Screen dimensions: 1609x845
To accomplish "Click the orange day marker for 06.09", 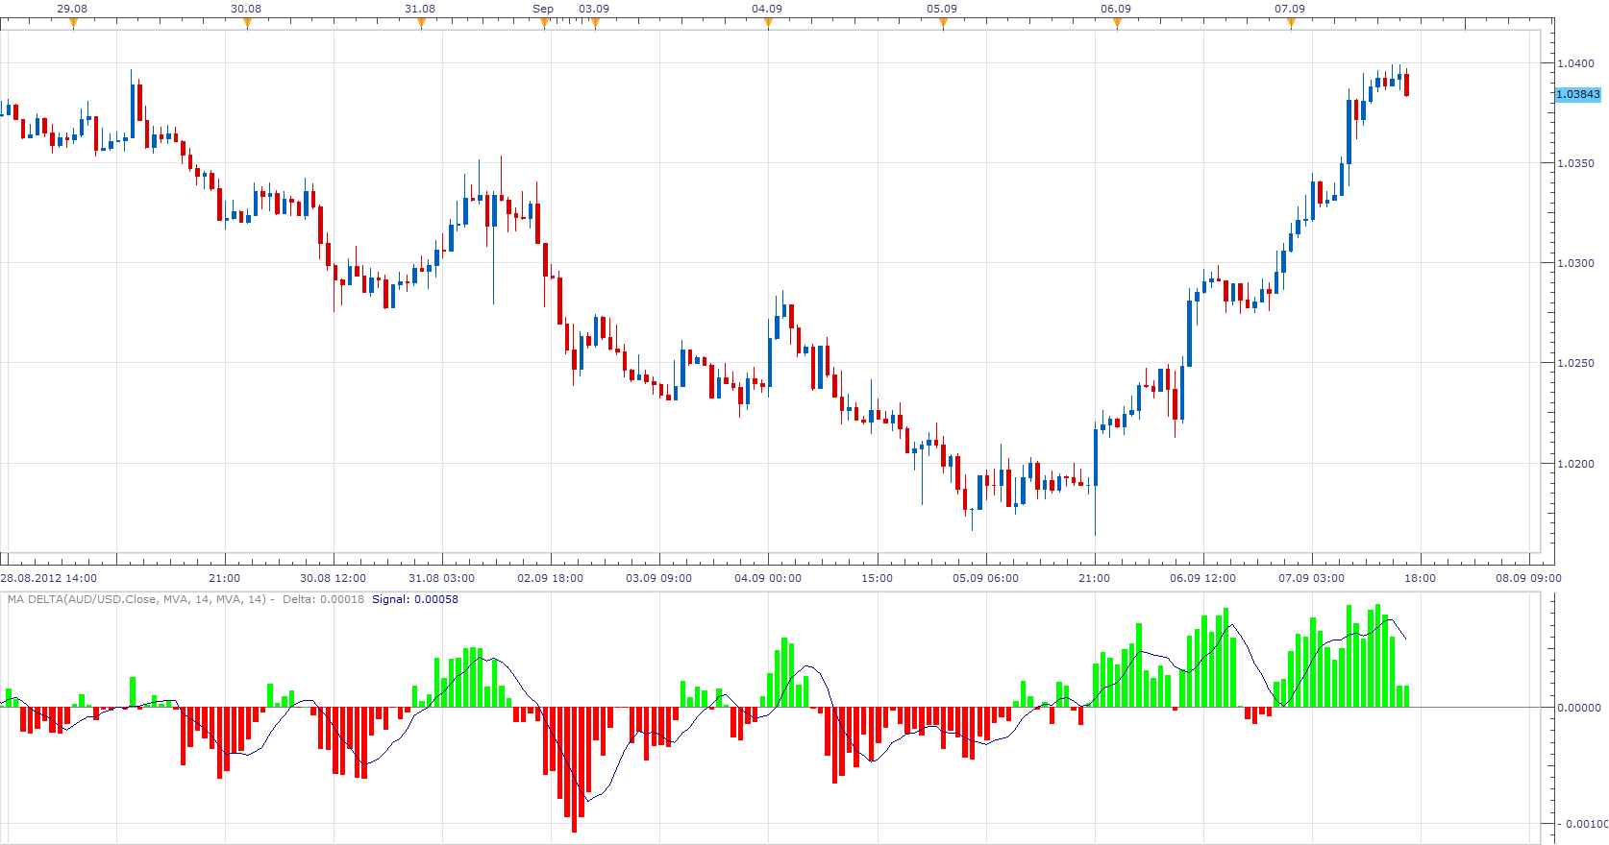I will (x=1117, y=24).
